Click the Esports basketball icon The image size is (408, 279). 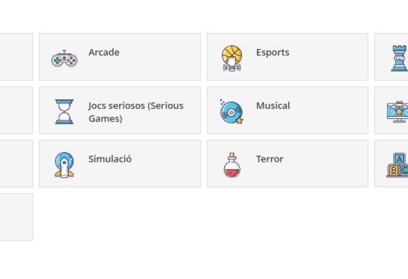tap(232, 58)
